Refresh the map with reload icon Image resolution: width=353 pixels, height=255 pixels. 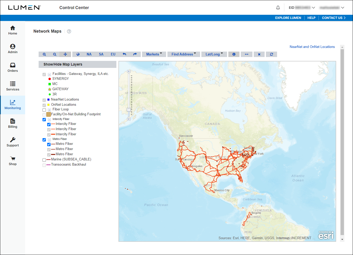(x=271, y=54)
